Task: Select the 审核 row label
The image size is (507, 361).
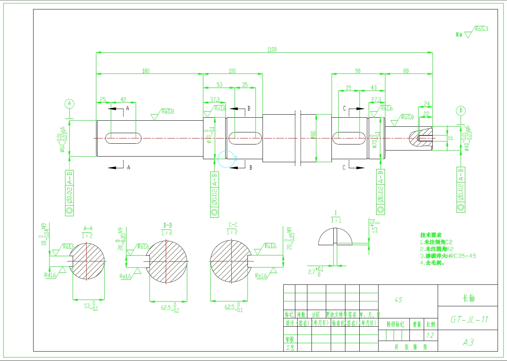Action: click(289, 339)
